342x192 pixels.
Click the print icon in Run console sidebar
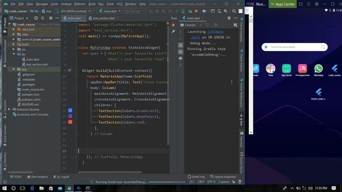pyautogui.click(x=181, y=58)
